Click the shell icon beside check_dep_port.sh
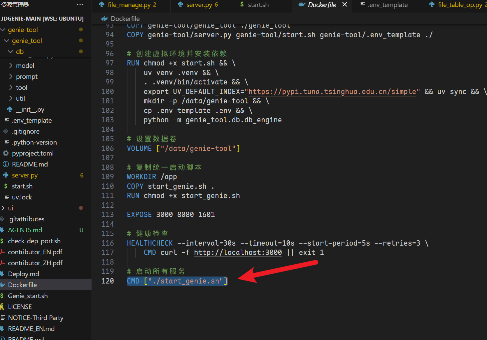Viewport: 487px width, 340px height. 2,241
